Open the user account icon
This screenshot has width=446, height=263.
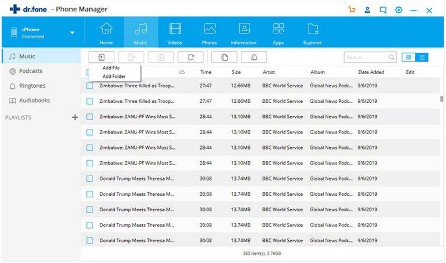[367, 10]
